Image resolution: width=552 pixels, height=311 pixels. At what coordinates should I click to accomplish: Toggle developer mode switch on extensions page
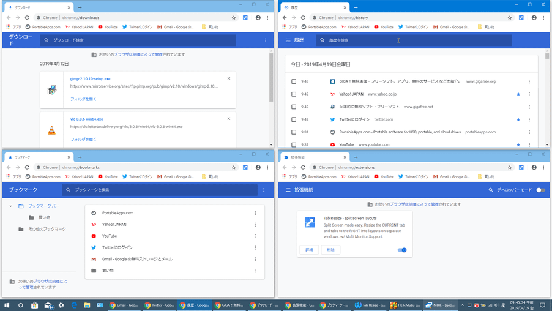point(541,190)
